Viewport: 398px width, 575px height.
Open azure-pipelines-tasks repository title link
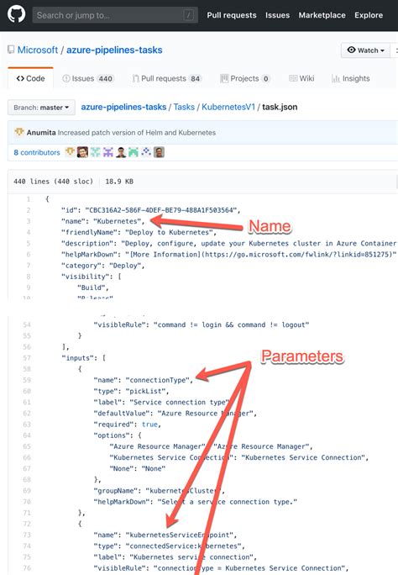click(x=114, y=50)
